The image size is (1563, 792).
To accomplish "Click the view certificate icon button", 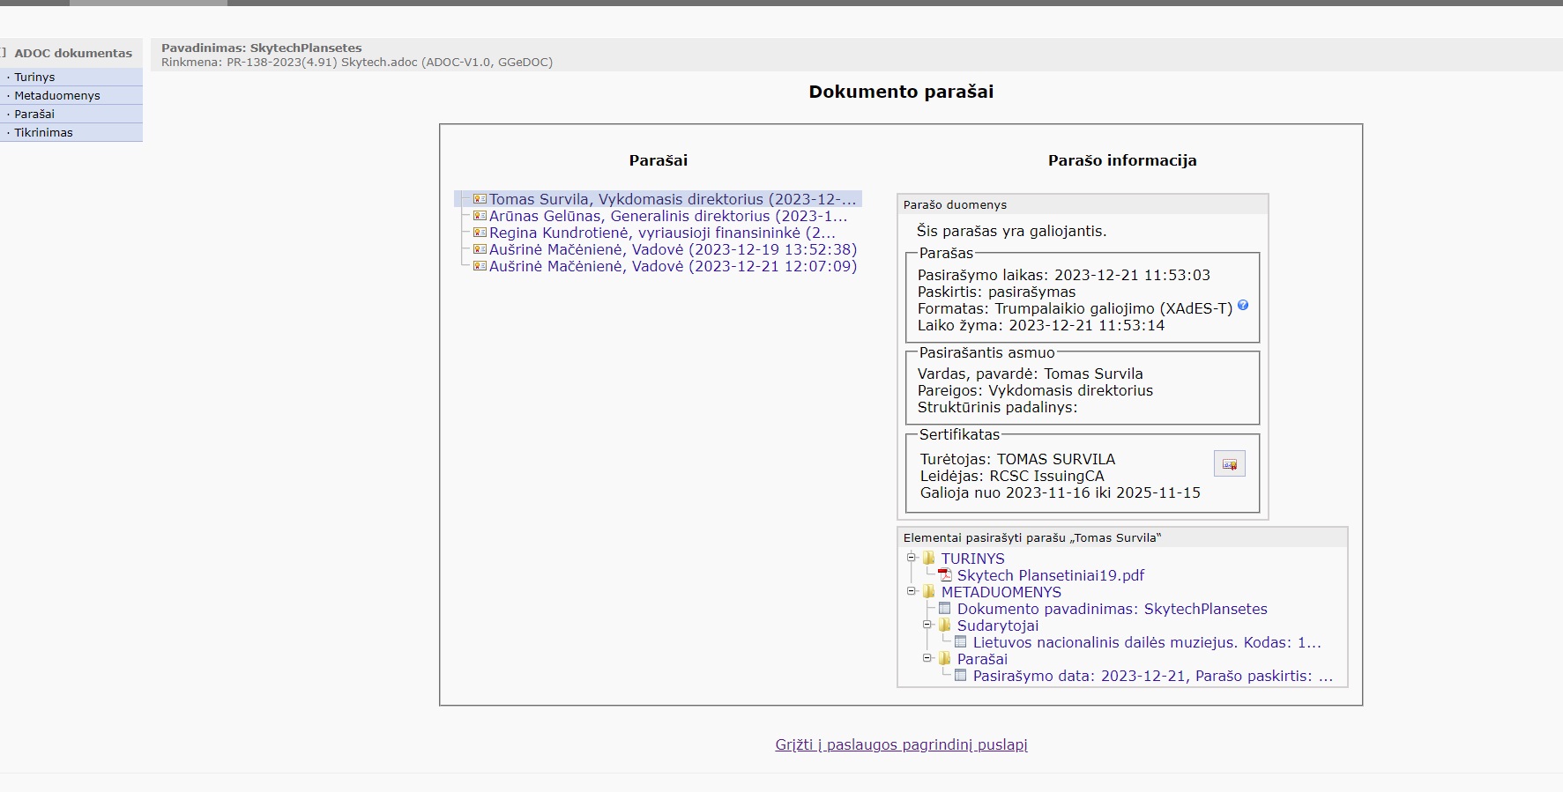I will [1229, 463].
